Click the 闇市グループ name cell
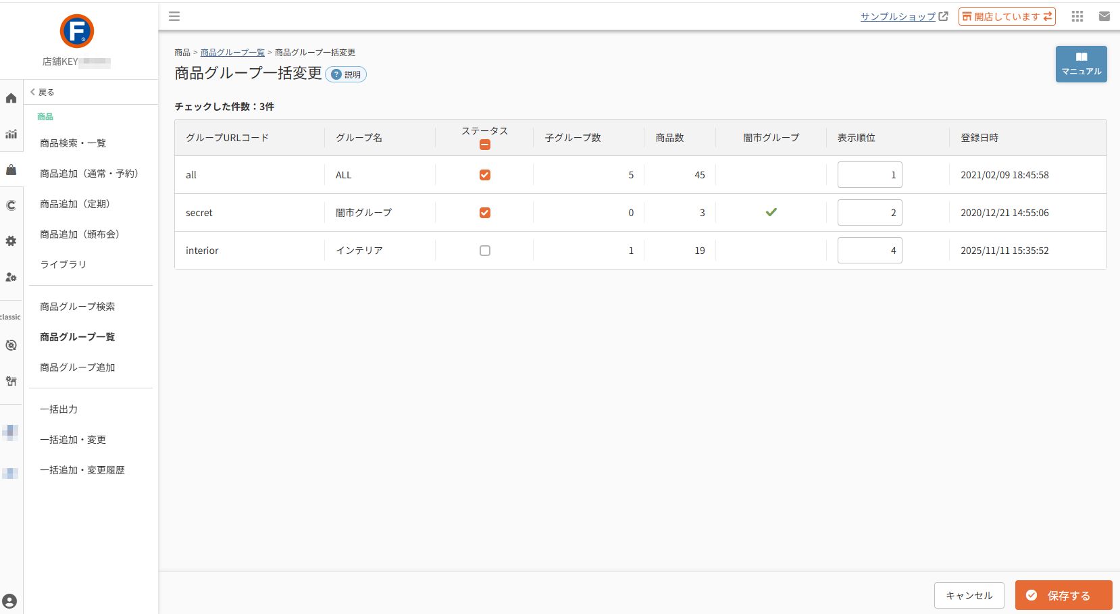Viewport: 1120px width, 614px height. click(363, 213)
